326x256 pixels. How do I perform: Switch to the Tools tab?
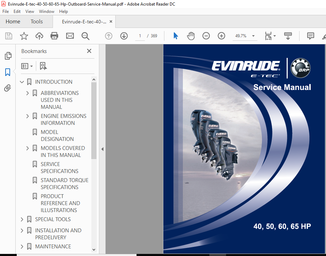[37, 22]
